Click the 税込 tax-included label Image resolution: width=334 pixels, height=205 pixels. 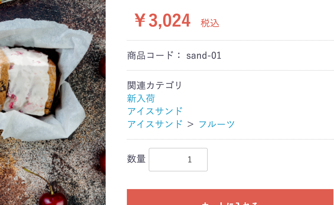(x=210, y=23)
